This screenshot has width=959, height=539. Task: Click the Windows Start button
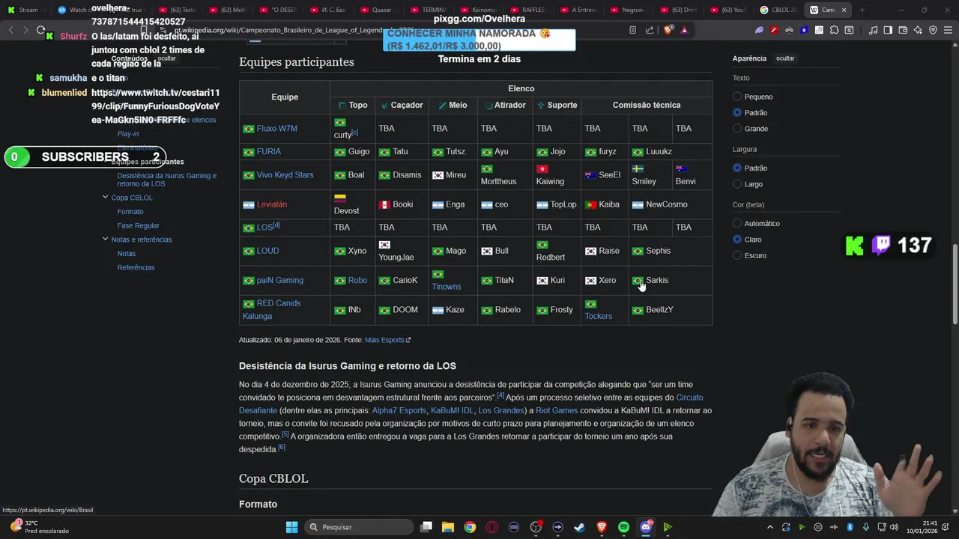click(291, 527)
